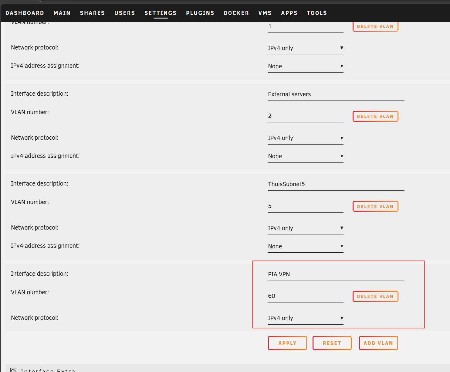The width and height of the screenshot is (450, 372).
Task: Open IPv4 address assignment dropdown for VLAN 1
Action: click(306, 66)
